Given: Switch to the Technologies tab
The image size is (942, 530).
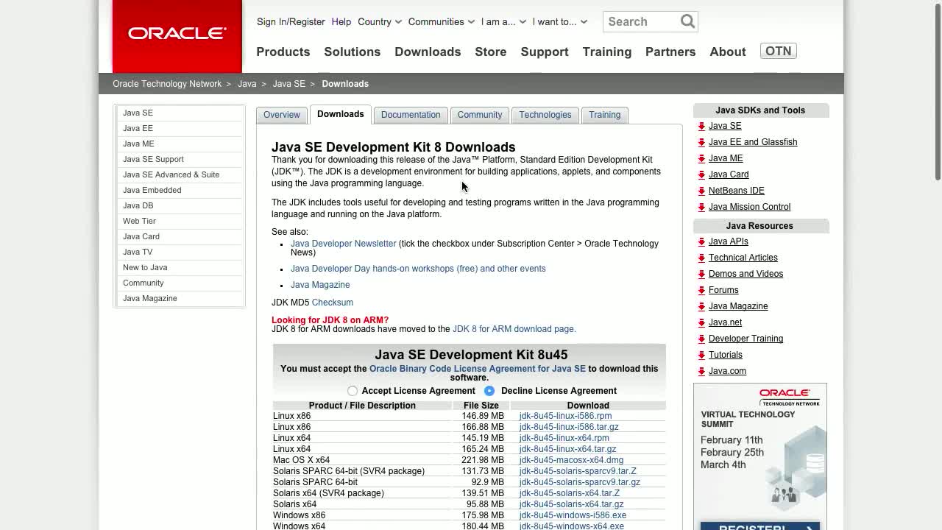Looking at the screenshot, I should pos(545,115).
